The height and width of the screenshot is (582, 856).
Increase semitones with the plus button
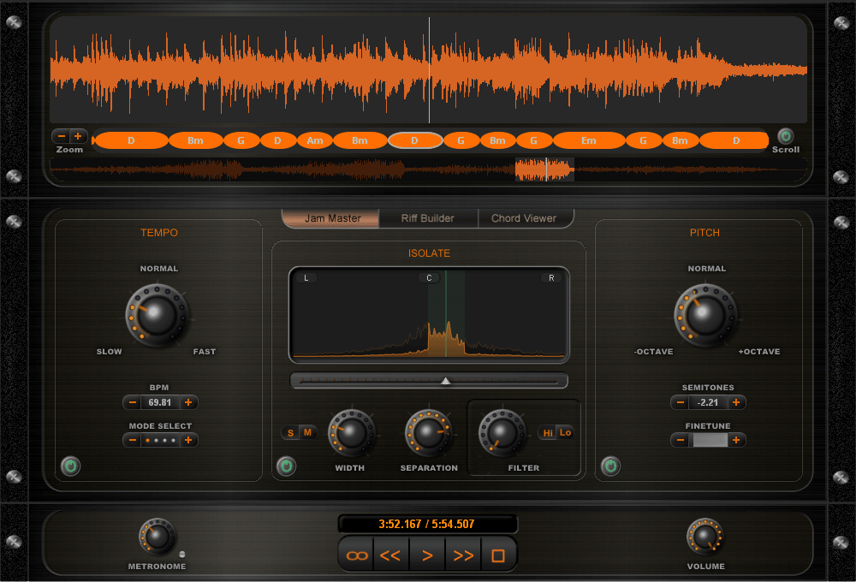(736, 402)
